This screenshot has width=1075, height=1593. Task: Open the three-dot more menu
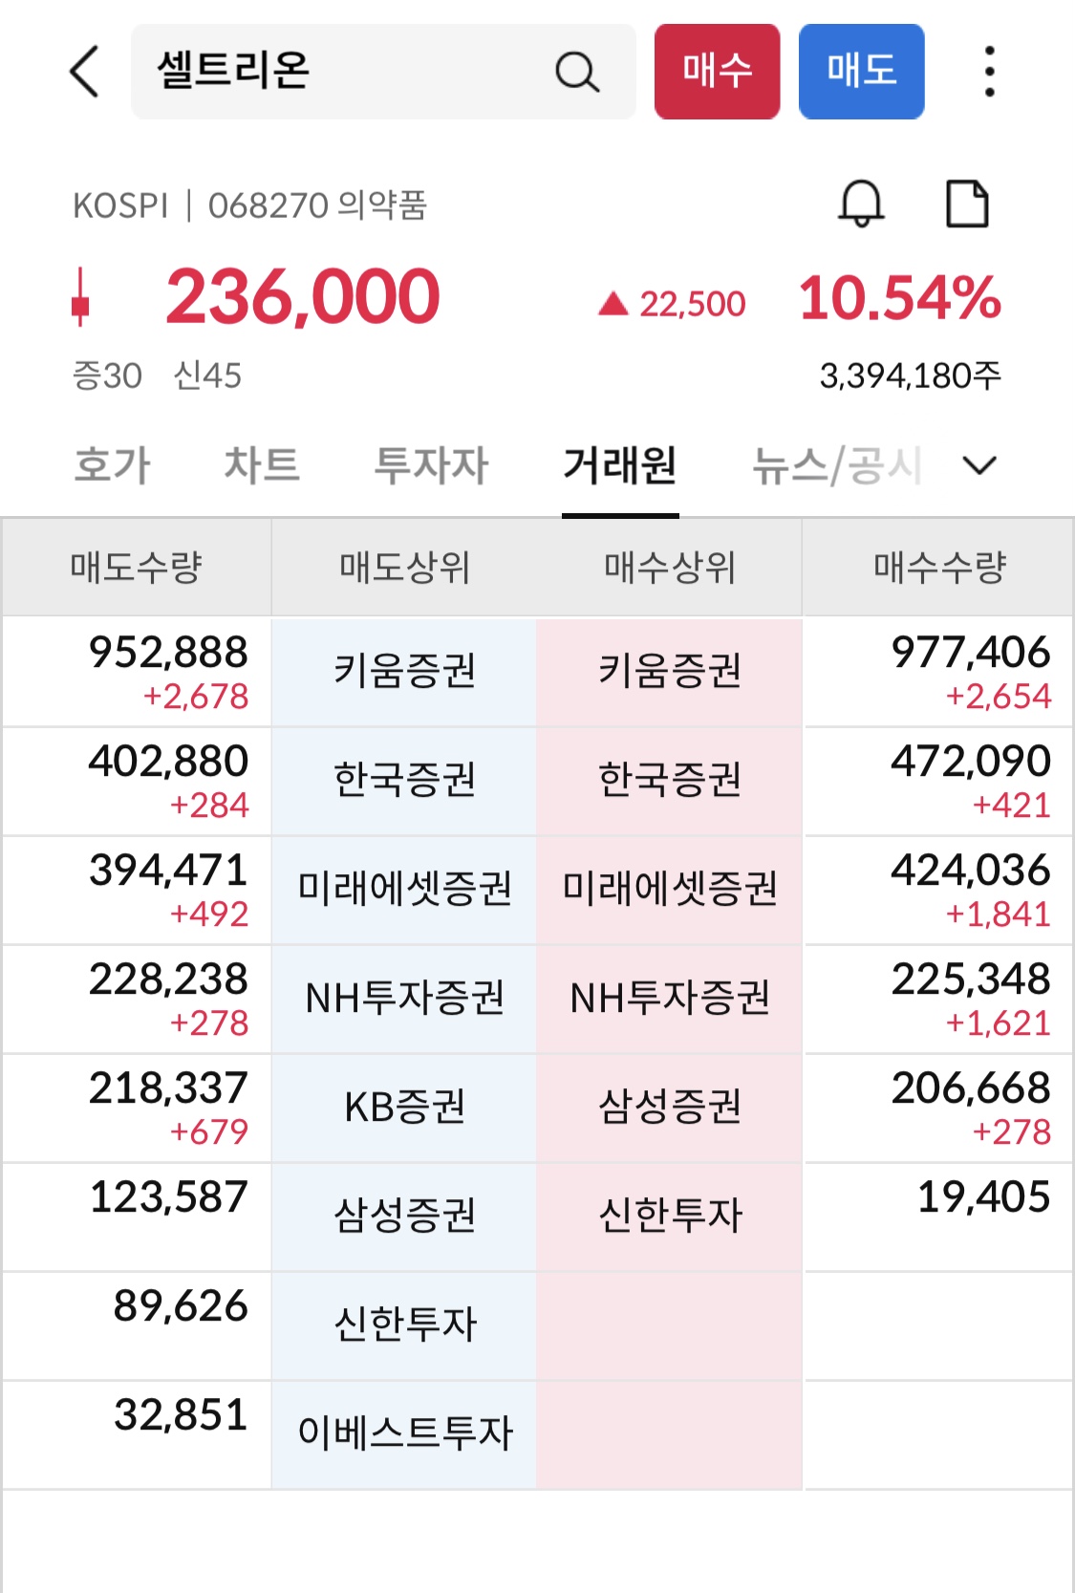(989, 72)
